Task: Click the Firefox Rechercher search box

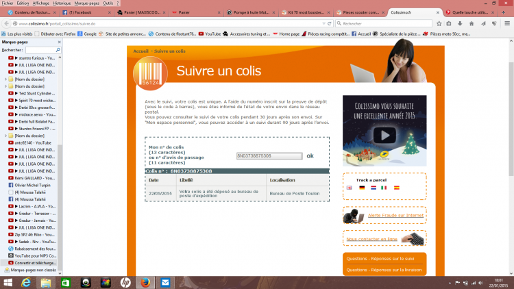Action: [384, 23]
